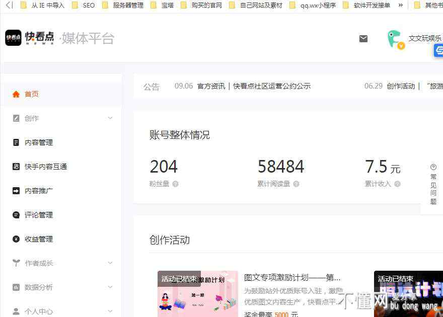
Task: Open the 宝塔 bookmark folder
Action: coord(162,5)
